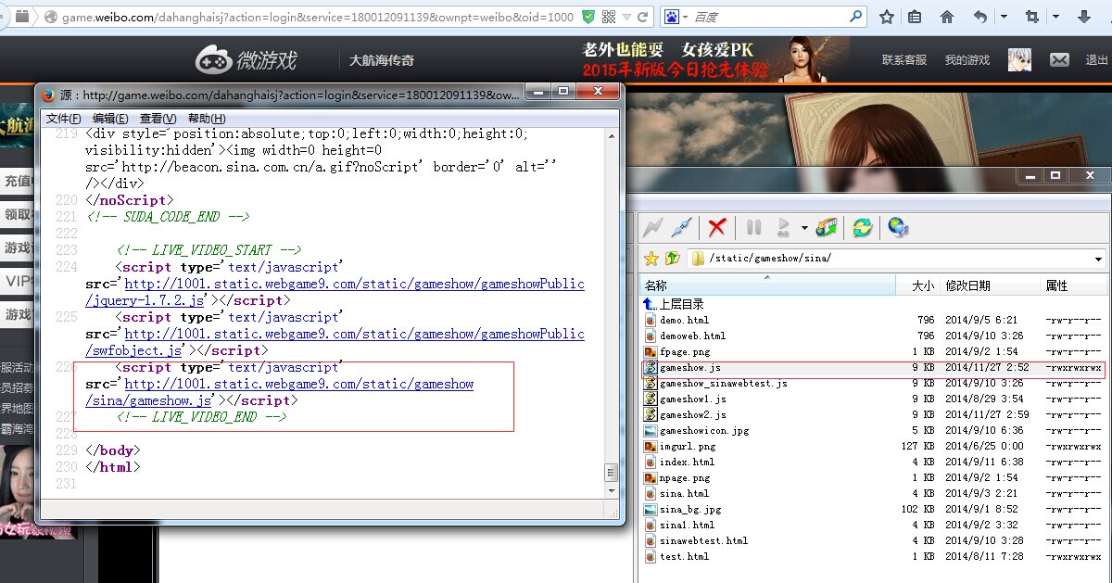Click the 微游戏 gamepad logo
This screenshot has height=583, width=1112.
coord(246,60)
